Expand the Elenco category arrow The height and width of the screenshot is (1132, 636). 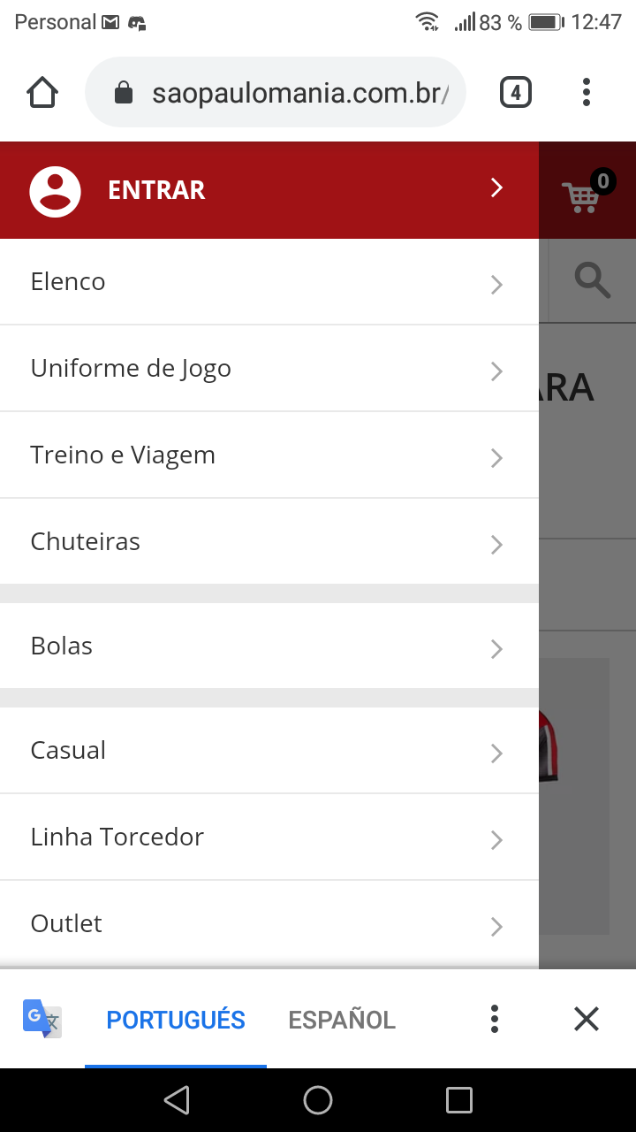(496, 284)
